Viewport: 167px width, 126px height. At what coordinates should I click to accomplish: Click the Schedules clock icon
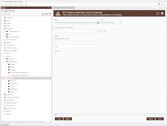pyautogui.click(x=5, y=94)
